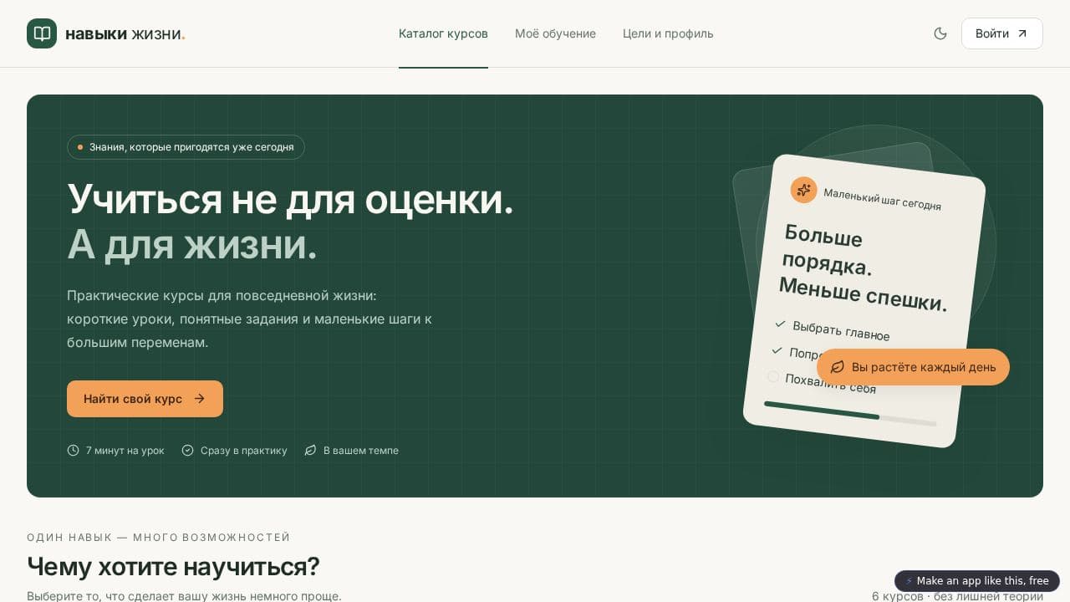Click the В вашем темпе text

[x=361, y=451]
